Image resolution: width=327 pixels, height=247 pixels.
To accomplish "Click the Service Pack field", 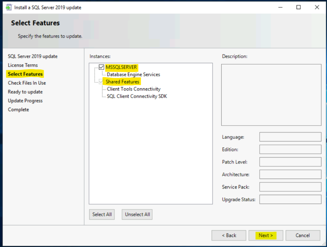I will tap(290, 187).
